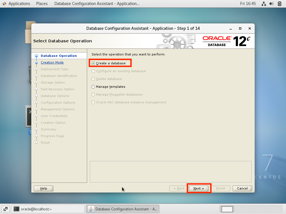The height and width of the screenshot is (214, 286).
Task: Click the empty message area above the buttons
Action: tap(171, 172)
